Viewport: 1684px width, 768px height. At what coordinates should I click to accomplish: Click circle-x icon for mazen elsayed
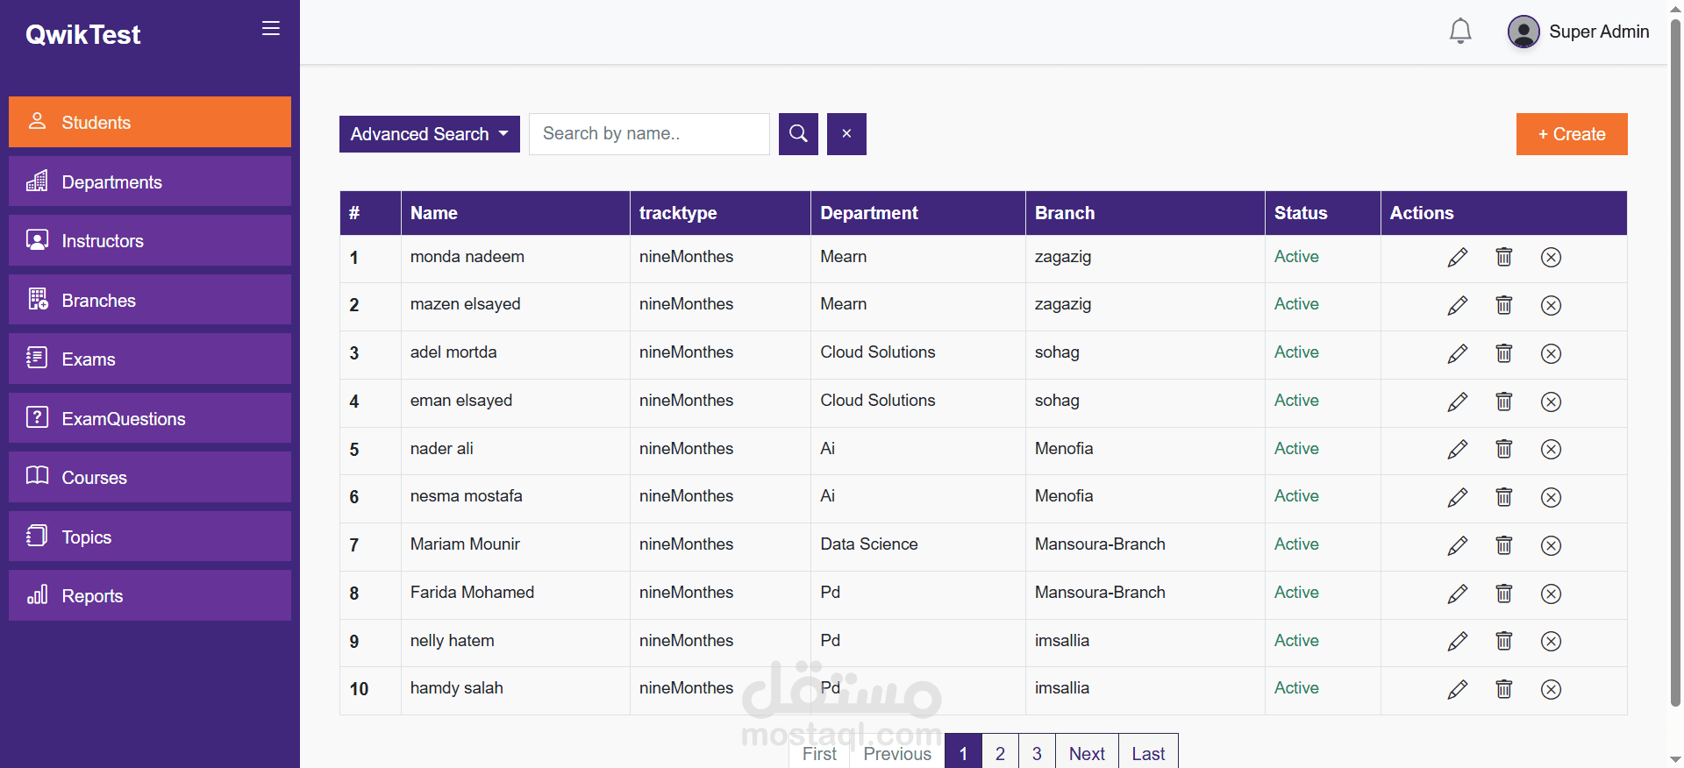1551,305
